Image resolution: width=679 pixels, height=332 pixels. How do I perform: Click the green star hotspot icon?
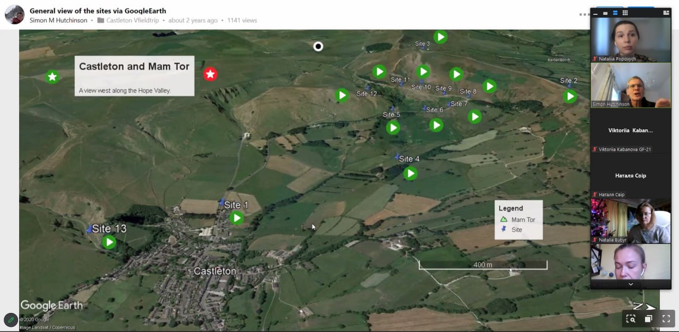coord(52,77)
